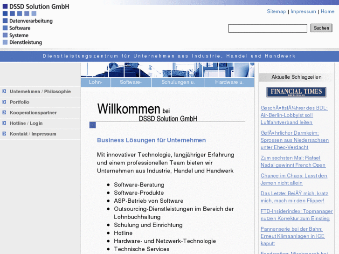339x254 pixels.
Task: Open the Kooperationspartner menu item
Action: click(x=33, y=113)
